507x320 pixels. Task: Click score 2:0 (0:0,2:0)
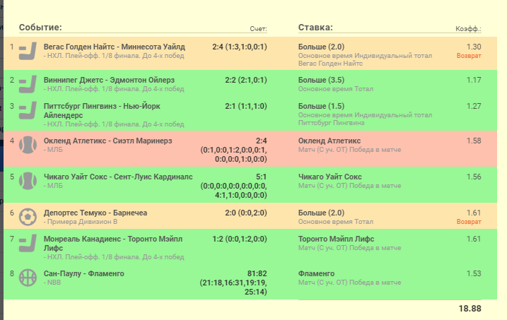pyautogui.click(x=246, y=213)
